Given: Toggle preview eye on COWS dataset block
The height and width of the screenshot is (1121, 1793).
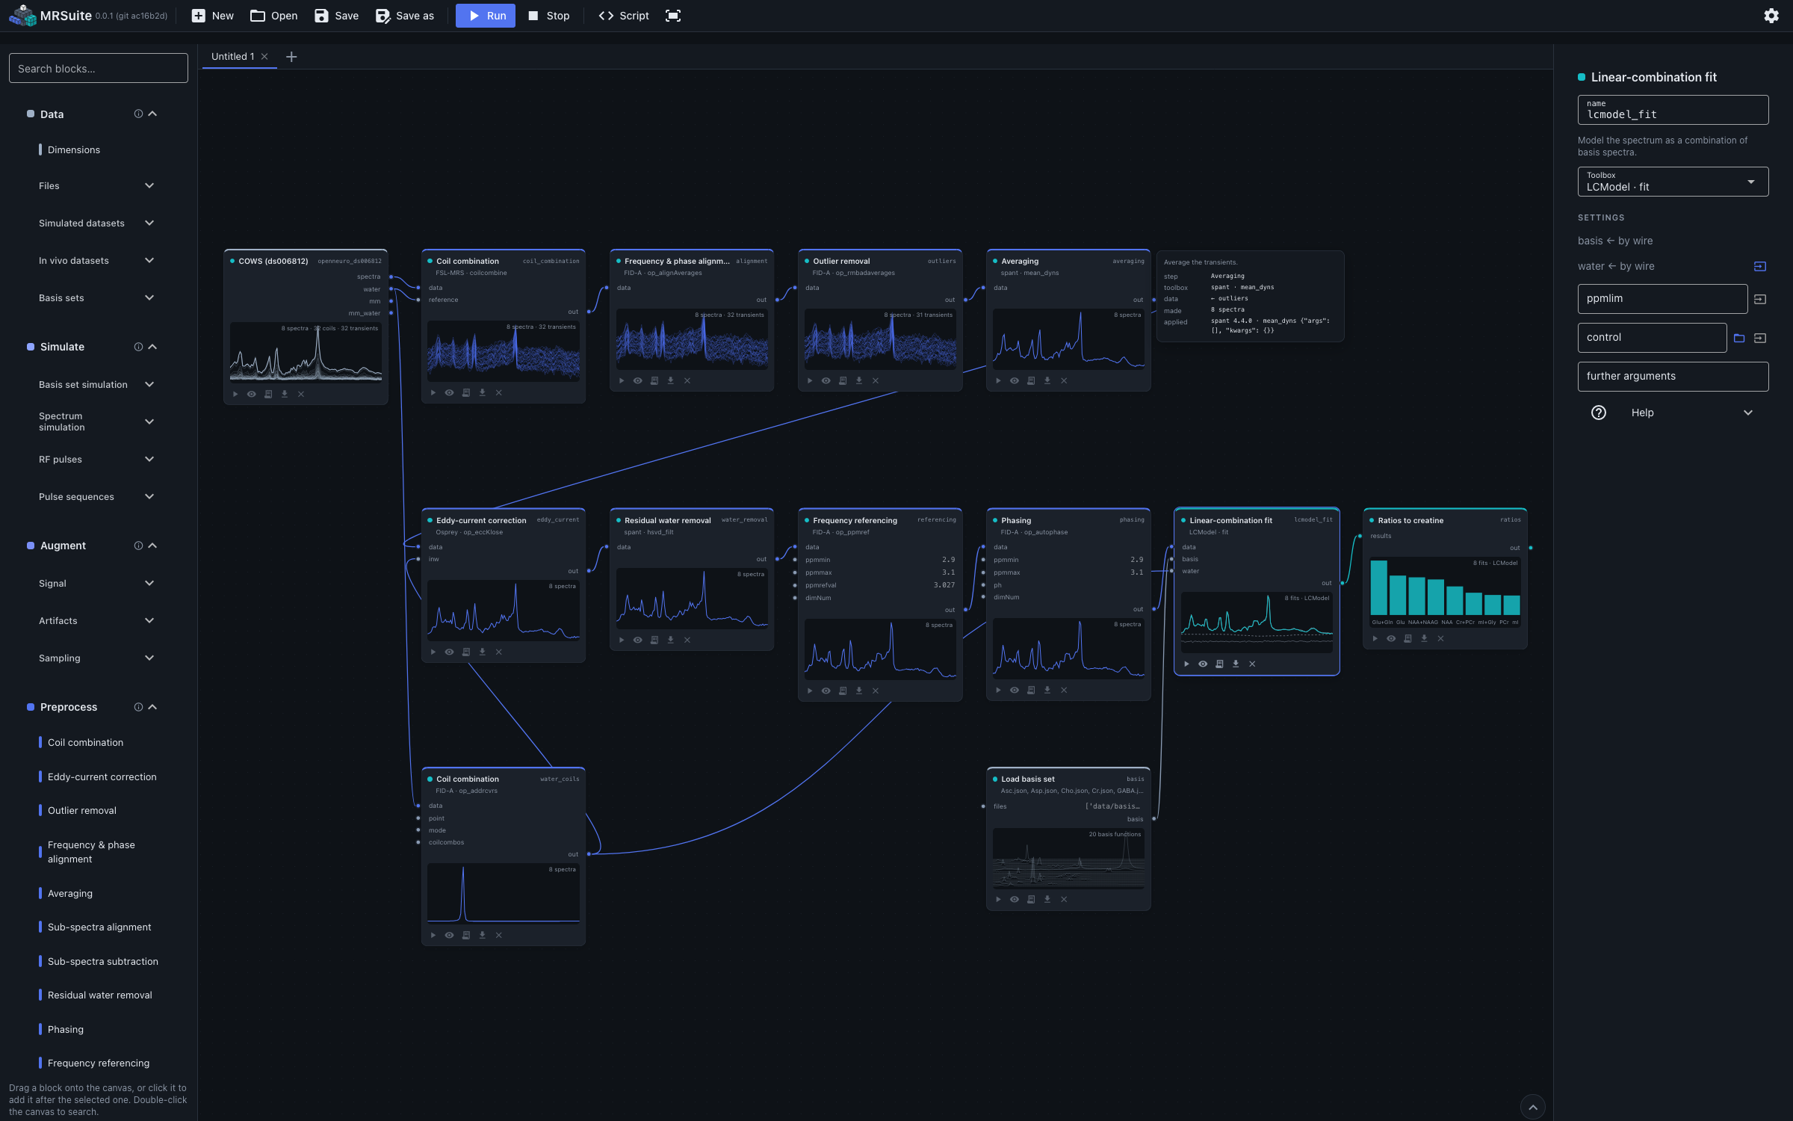Looking at the screenshot, I should tap(252, 394).
